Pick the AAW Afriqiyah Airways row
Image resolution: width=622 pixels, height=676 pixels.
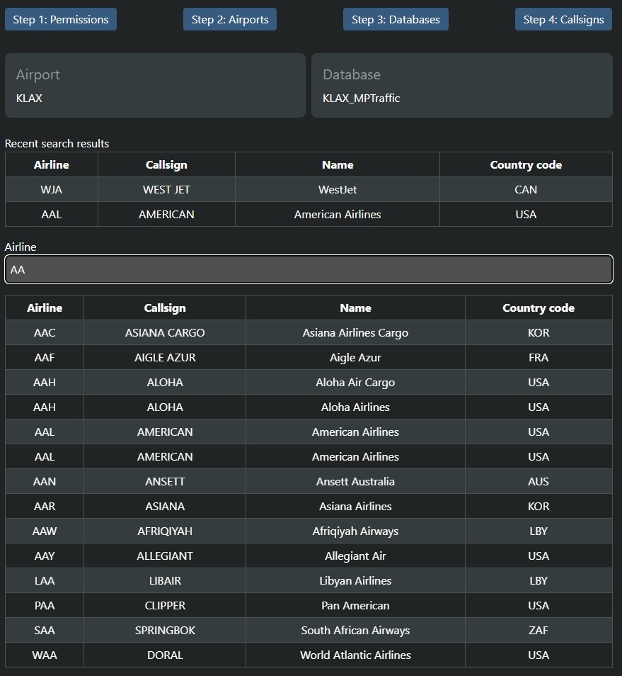coord(309,531)
